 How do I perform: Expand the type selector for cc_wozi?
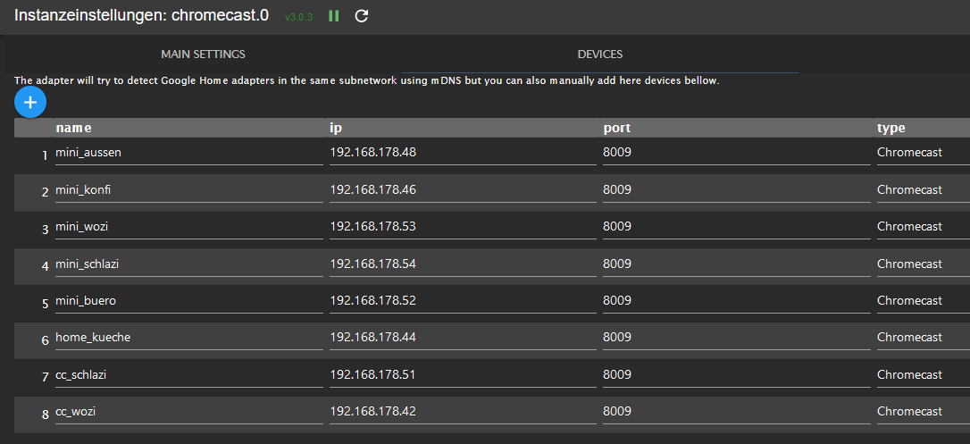(x=923, y=412)
